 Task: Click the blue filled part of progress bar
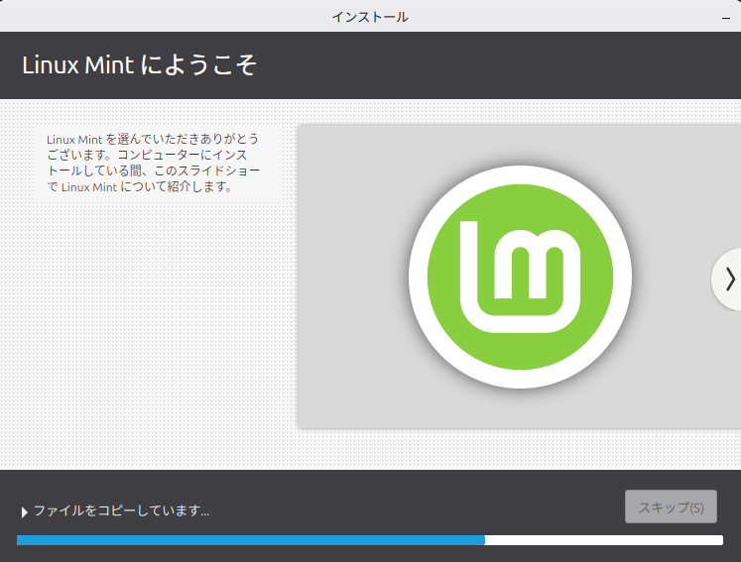click(248, 540)
